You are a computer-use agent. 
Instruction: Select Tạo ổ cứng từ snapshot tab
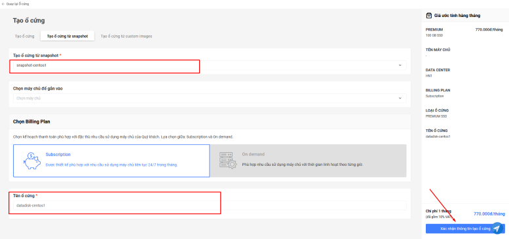click(x=67, y=36)
